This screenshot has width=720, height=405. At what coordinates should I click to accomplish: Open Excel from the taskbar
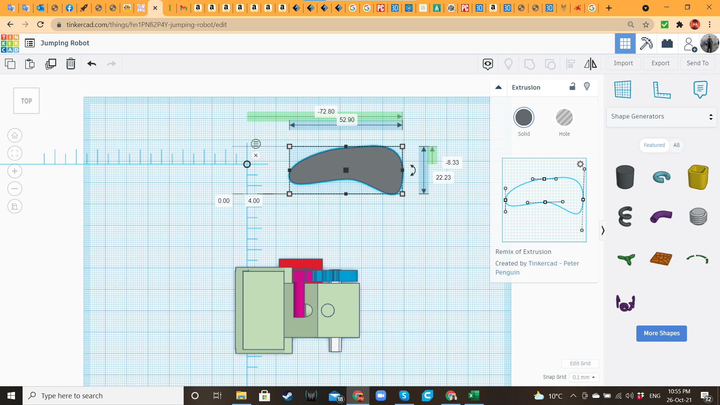coord(474,396)
